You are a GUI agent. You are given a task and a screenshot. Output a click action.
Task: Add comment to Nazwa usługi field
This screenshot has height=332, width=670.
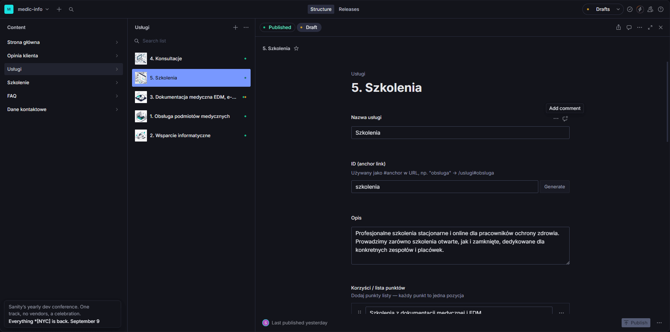565,119
